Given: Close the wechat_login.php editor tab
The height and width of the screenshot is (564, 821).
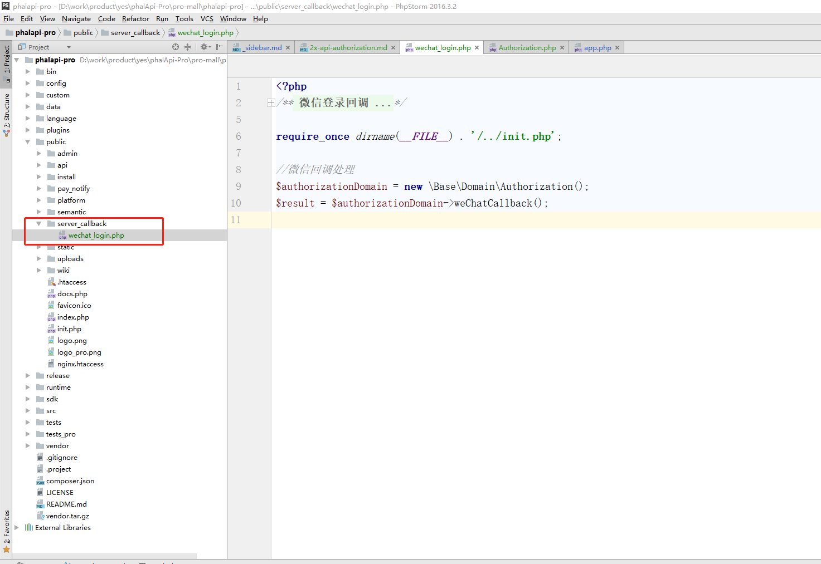Looking at the screenshot, I should pos(477,48).
